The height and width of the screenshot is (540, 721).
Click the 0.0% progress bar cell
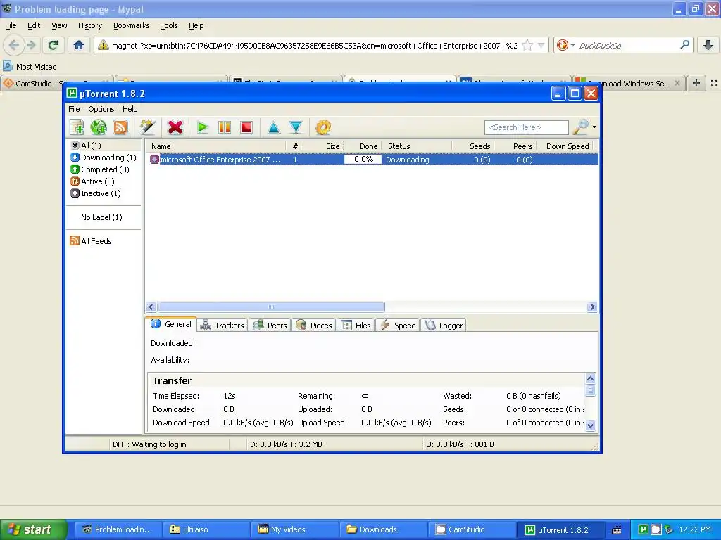pos(363,160)
